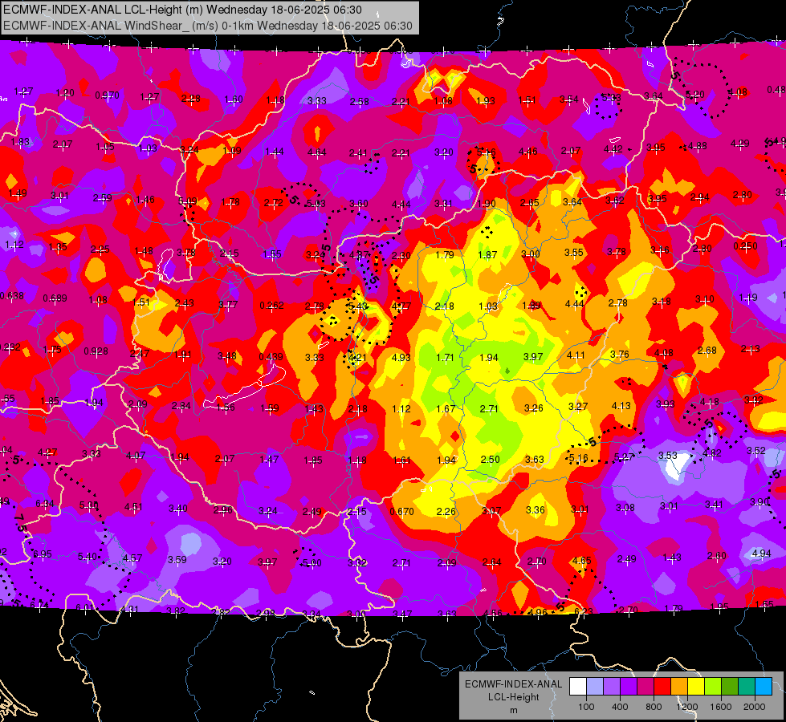
Task: Click the wind shear value 3.36
Action: click(536, 509)
